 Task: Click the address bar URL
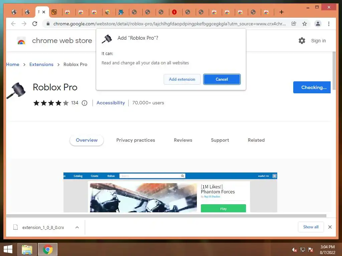click(169, 24)
